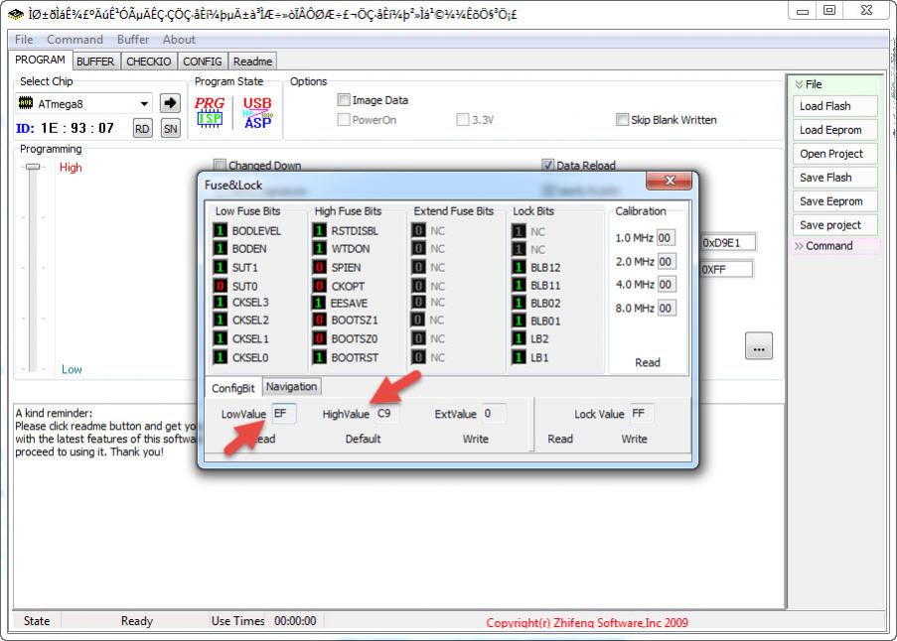
Task: Toggle the BOOTSZ1 fuse bit indicator
Action: [x=320, y=320]
